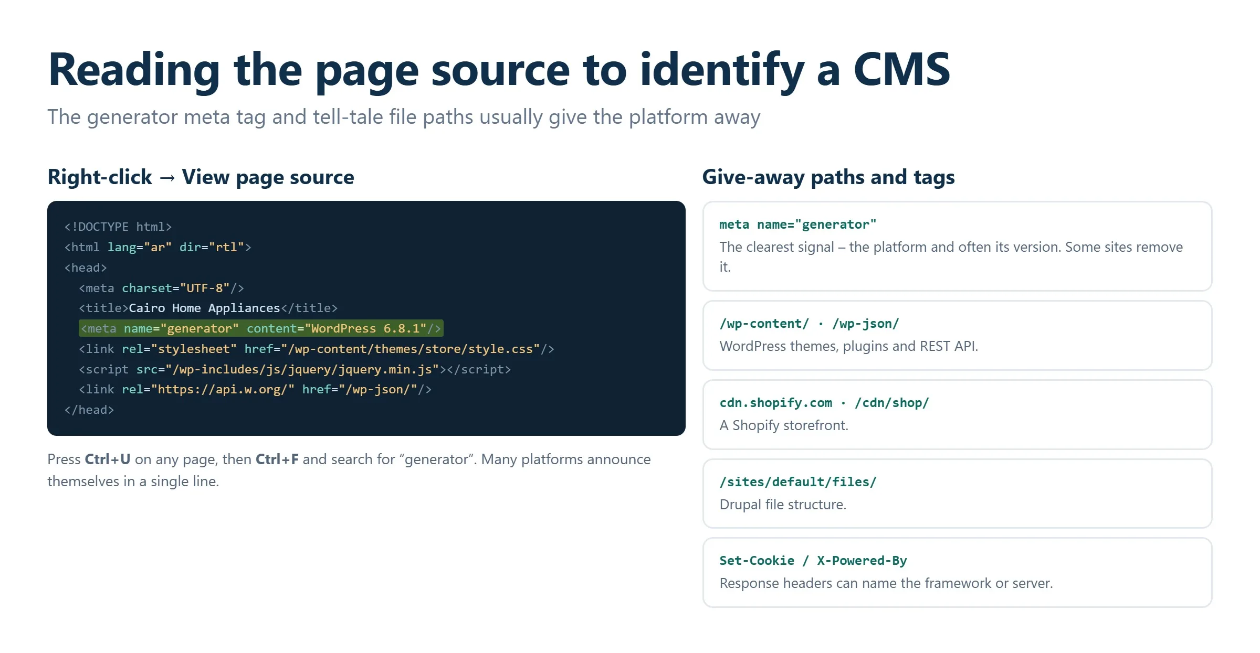Click the api.w.org link rel line
1260x653 pixels.
tap(255, 389)
